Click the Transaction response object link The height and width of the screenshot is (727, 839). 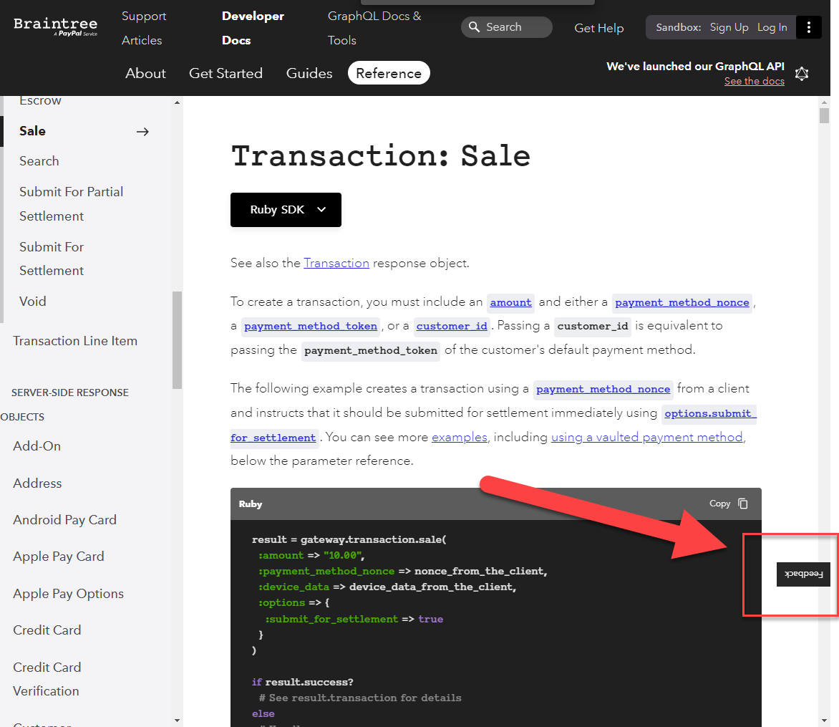click(336, 263)
